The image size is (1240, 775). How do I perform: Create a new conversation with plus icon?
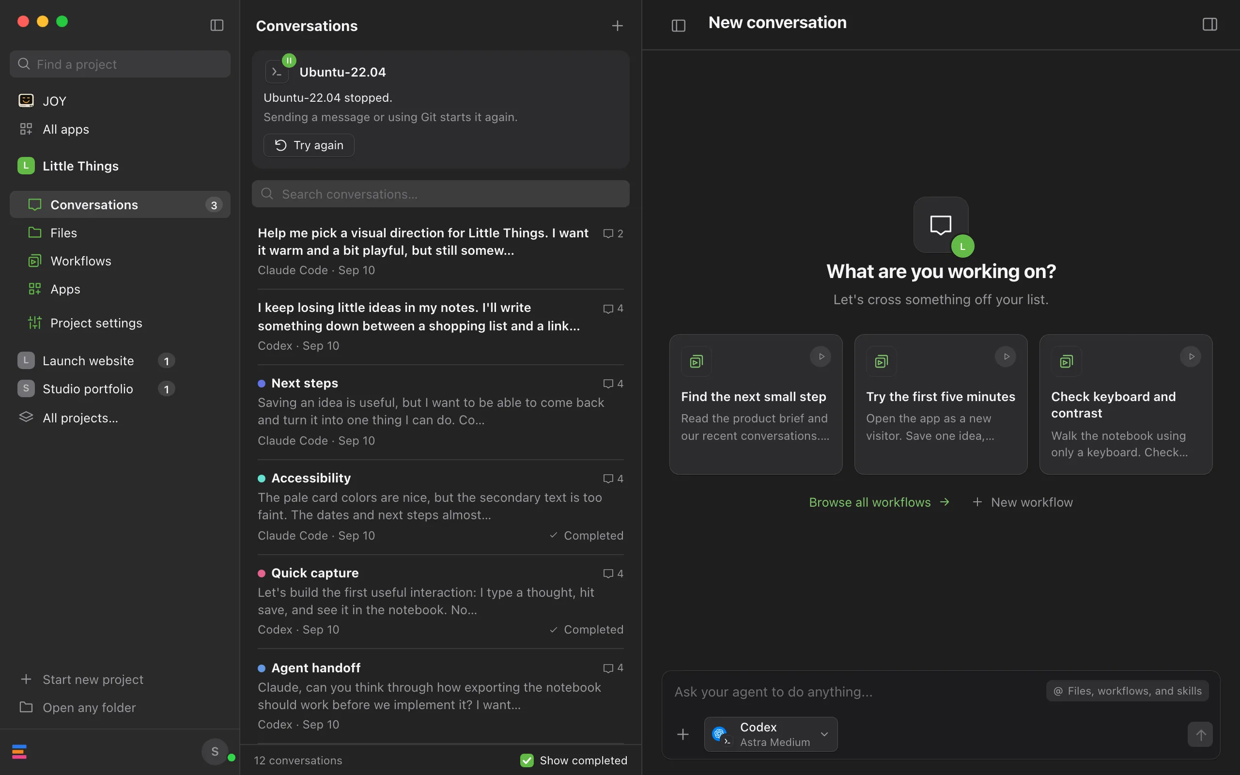tap(618, 26)
